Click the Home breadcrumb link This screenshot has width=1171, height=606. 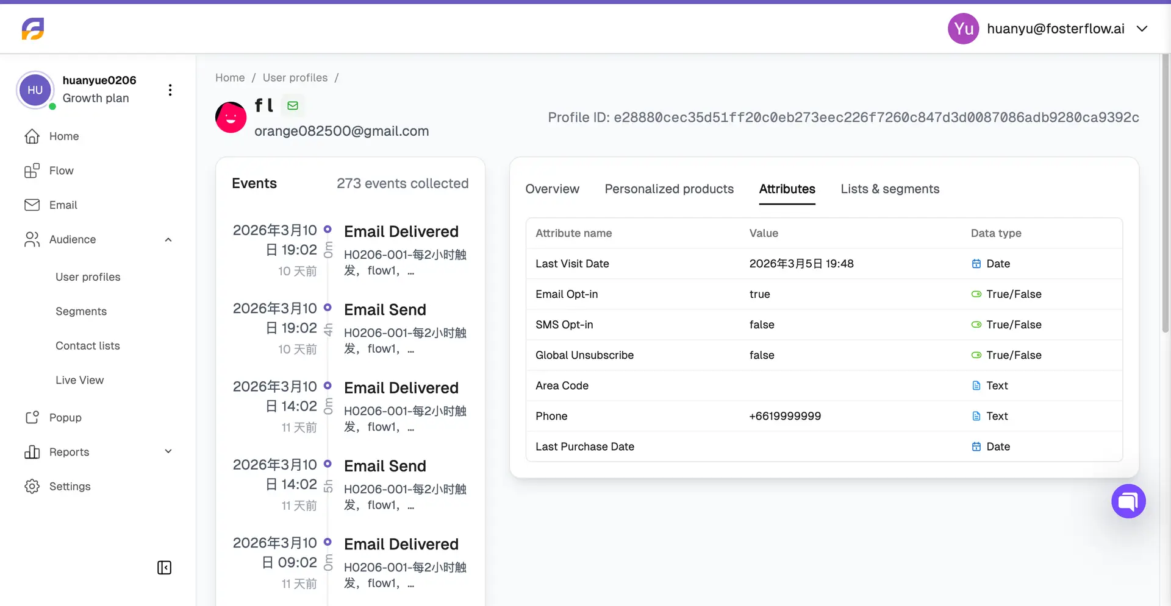point(230,78)
